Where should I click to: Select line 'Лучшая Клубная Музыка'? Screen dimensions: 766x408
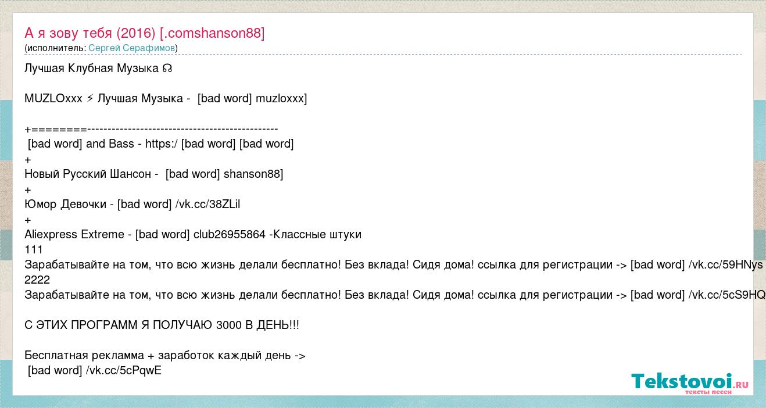tap(98, 69)
